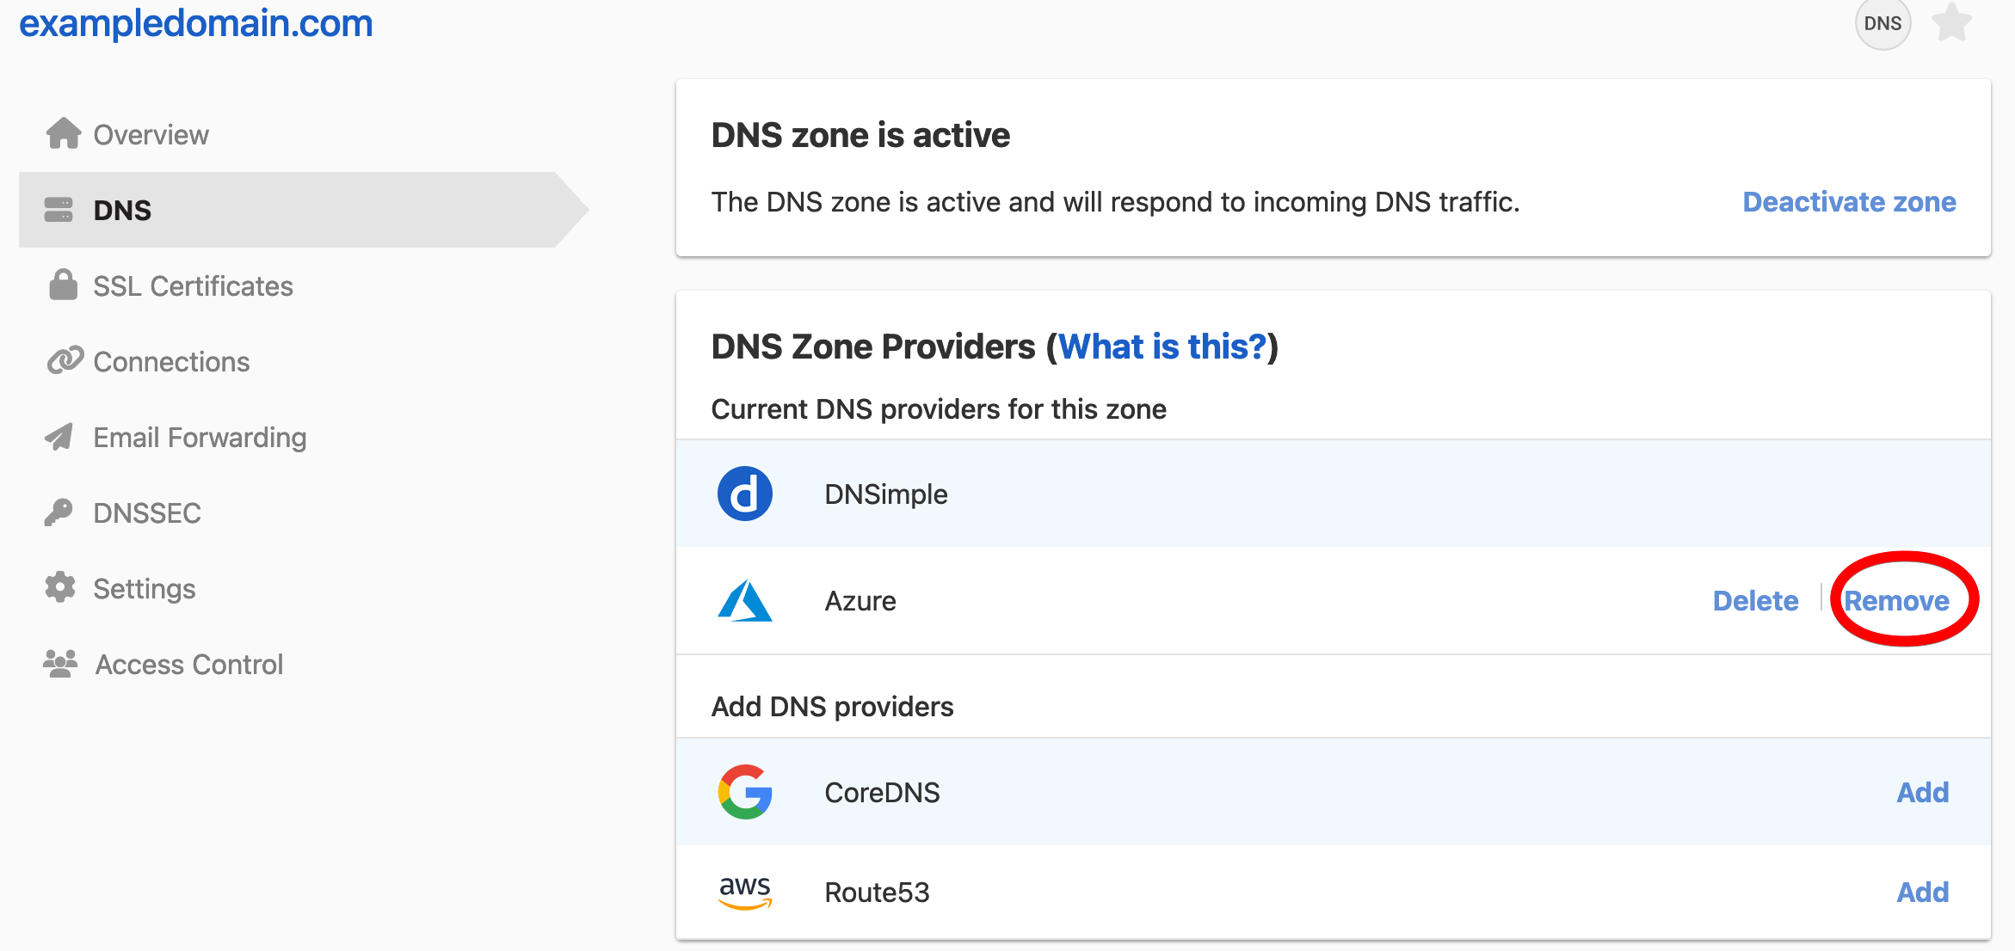Viewport: 2015px width, 951px height.
Task: Click the DNSSEC key icon in sidebar
Action: click(59, 512)
